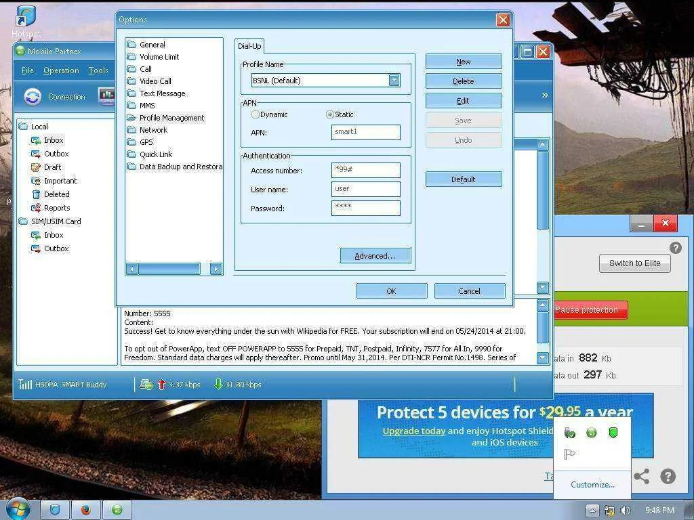Viewport: 694px width, 520px height.
Task: Click the upload speed arrow icon
Action: (161, 385)
